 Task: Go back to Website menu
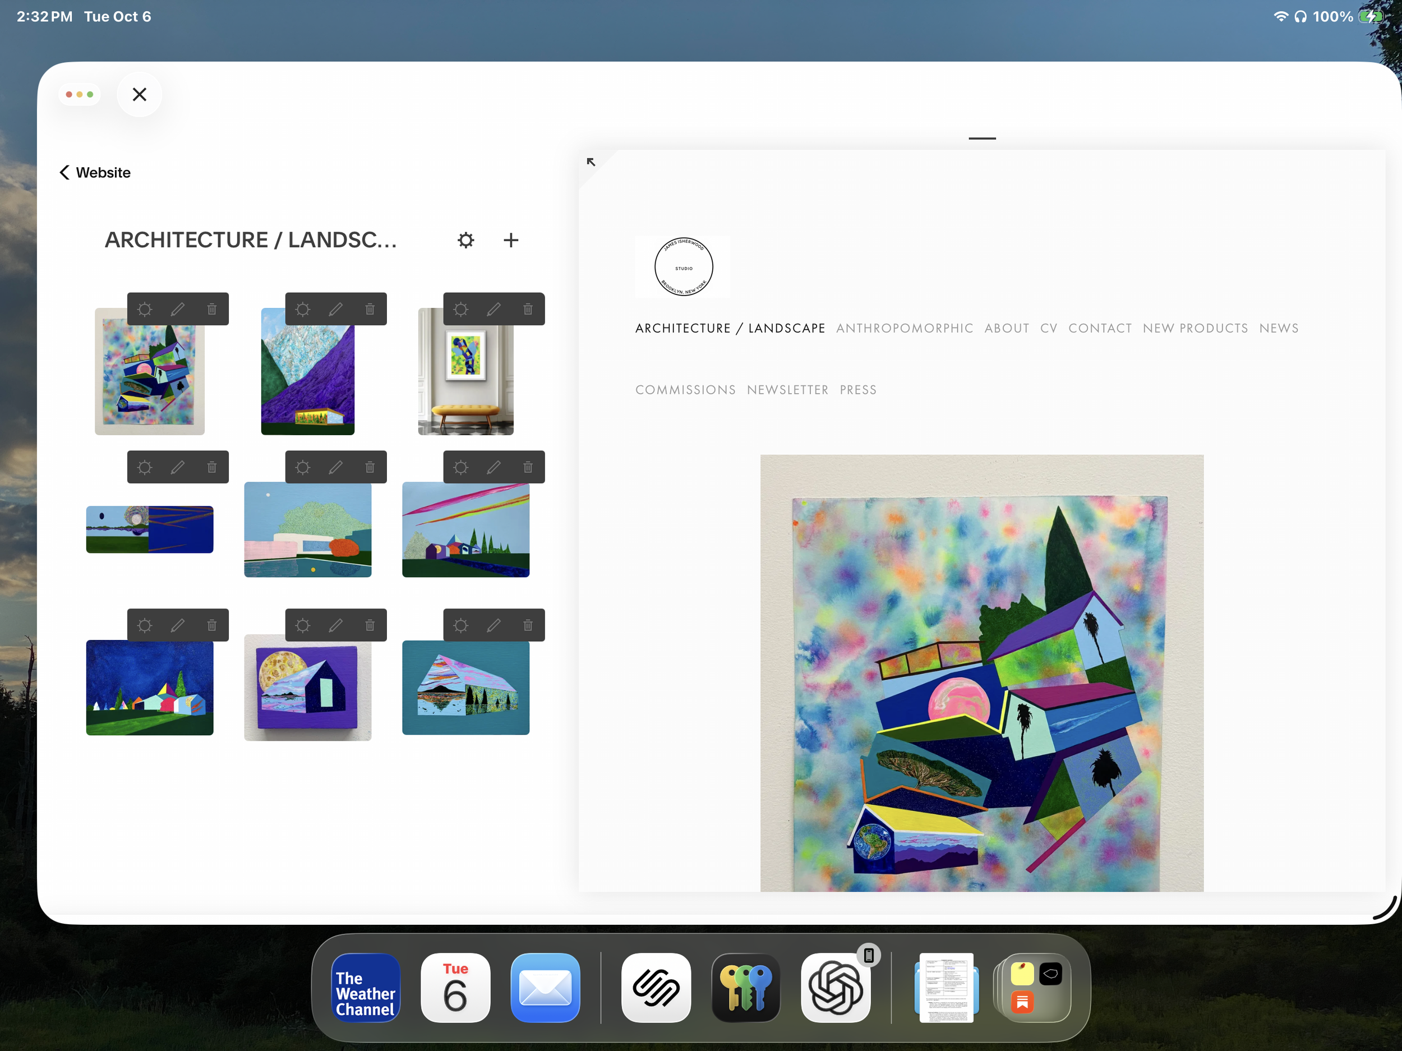95,172
